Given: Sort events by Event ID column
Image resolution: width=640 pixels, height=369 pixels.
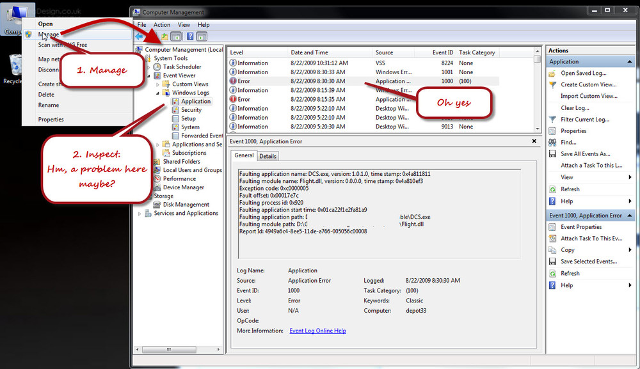Looking at the screenshot, I should (435, 52).
